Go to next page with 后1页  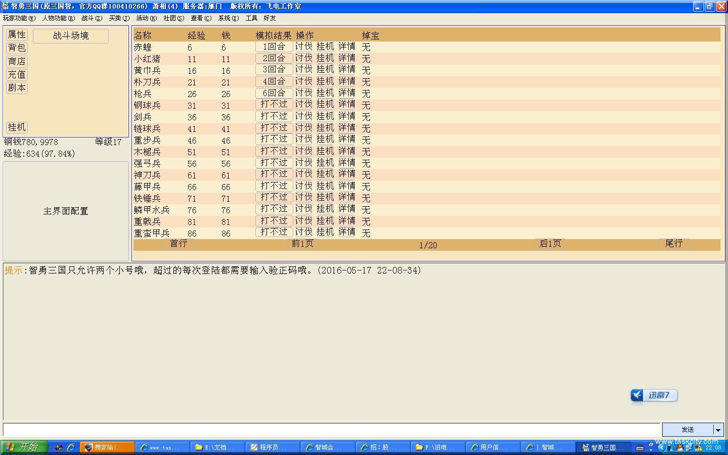click(x=550, y=244)
